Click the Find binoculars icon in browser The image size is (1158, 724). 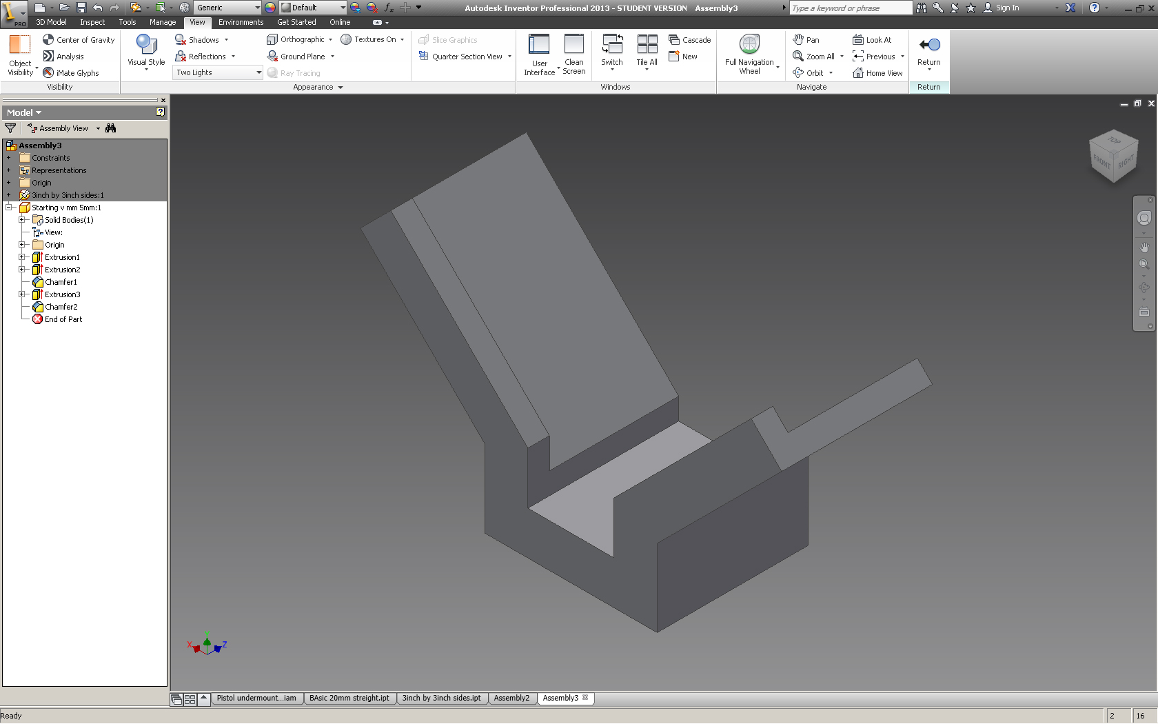(x=111, y=128)
